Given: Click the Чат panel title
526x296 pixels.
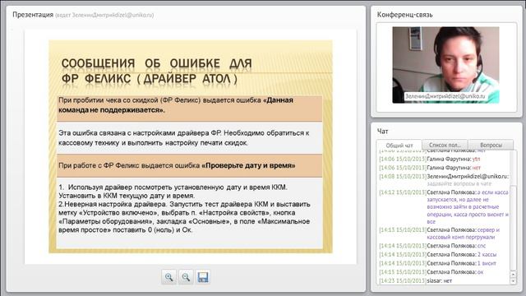Looking at the screenshot, I should click(x=382, y=132).
